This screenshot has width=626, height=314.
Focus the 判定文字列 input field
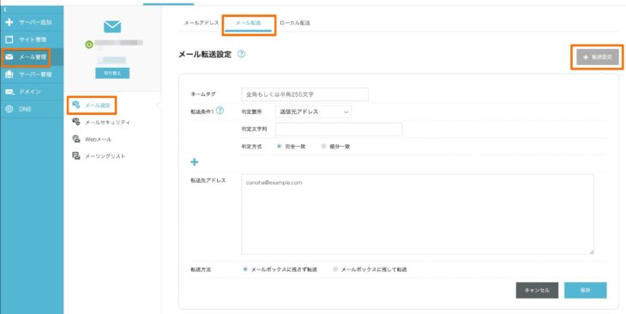click(x=339, y=130)
